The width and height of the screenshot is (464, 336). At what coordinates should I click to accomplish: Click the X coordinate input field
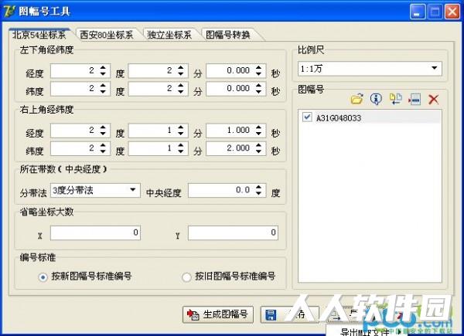click(x=95, y=232)
